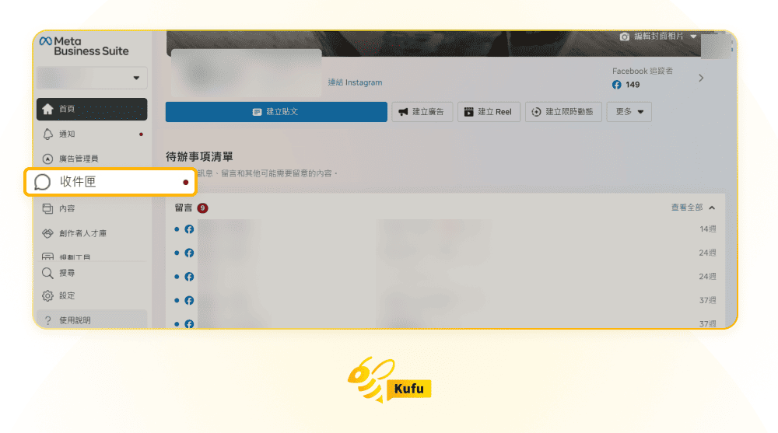Open 設定 settings in sidebar
Viewport: 778px width, 433px height.
pyautogui.click(x=92, y=295)
